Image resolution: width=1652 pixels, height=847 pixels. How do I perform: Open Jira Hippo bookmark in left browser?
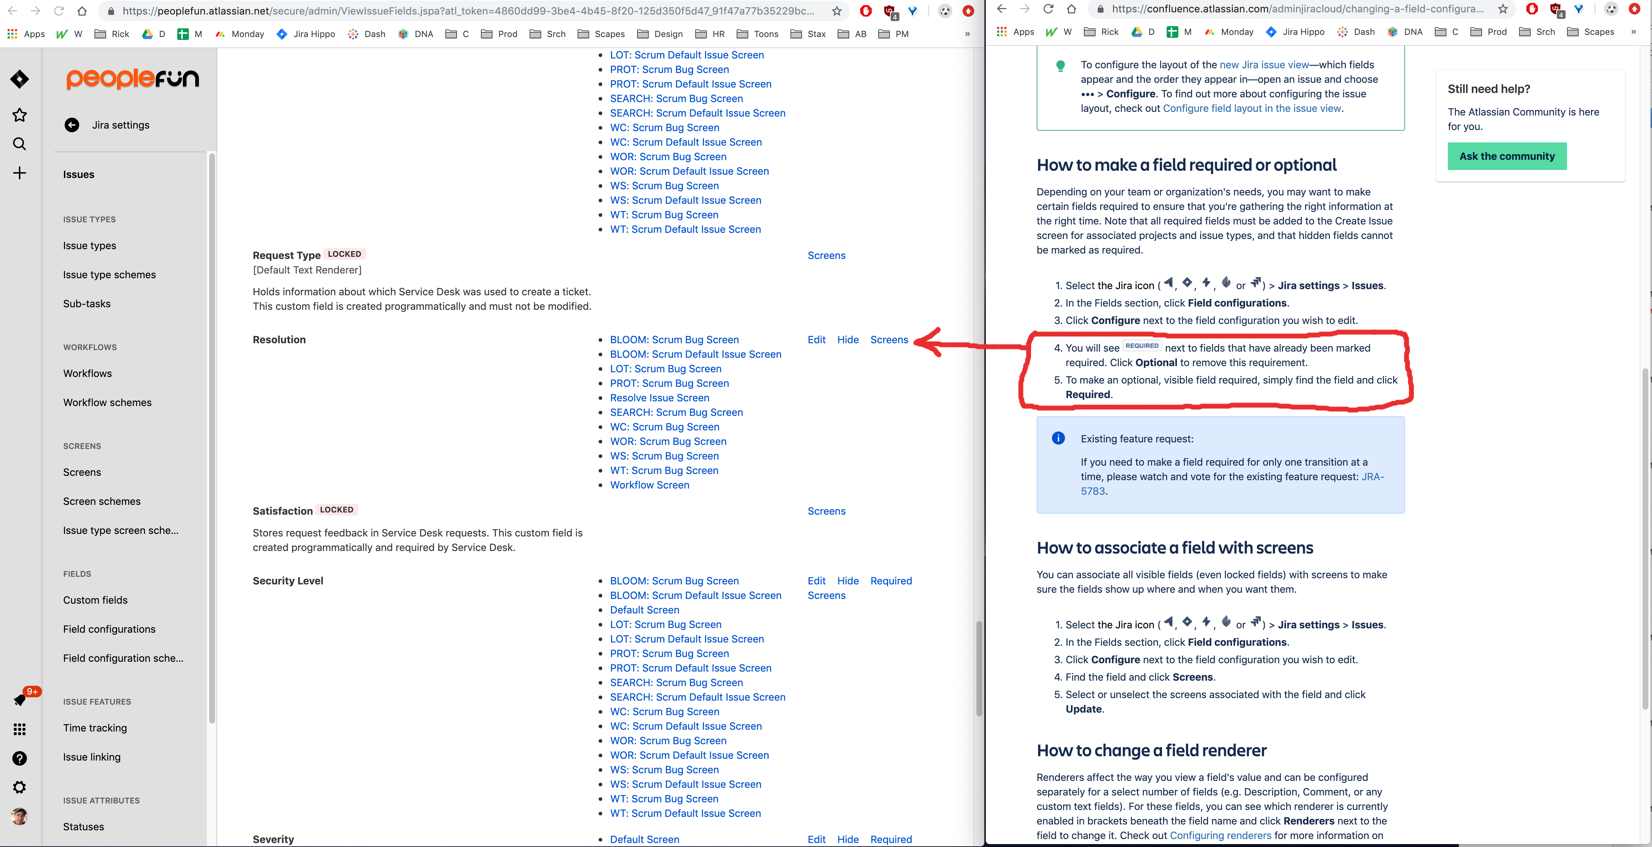pyautogui.click(x=305, y=34)
